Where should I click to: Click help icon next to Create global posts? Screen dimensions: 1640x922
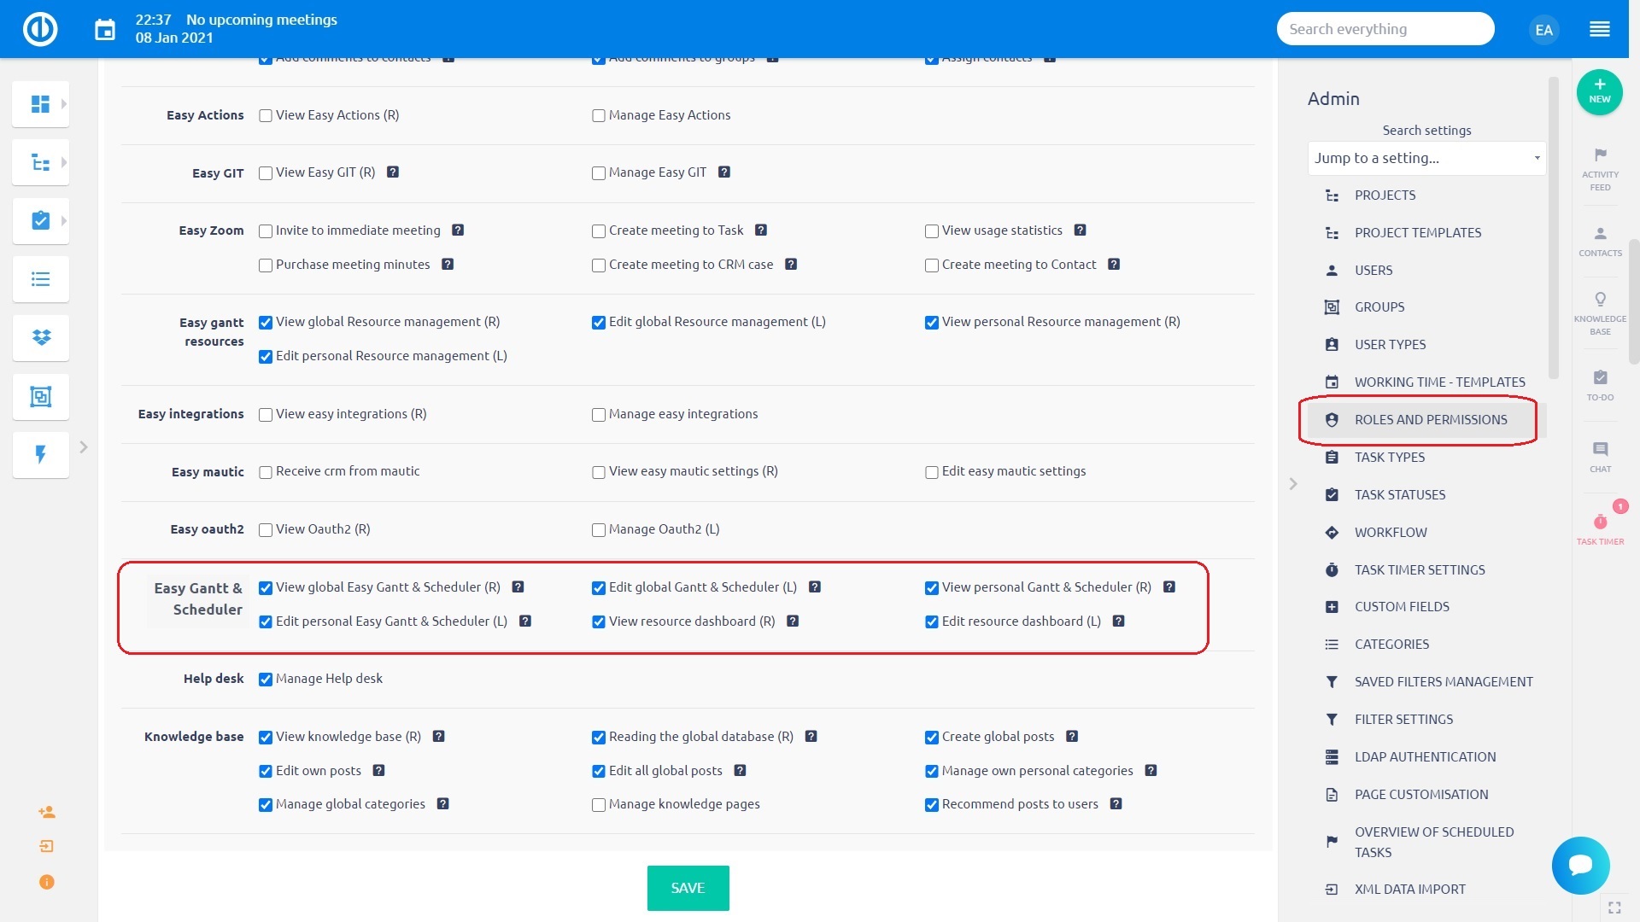click(x=1072, y=737)
